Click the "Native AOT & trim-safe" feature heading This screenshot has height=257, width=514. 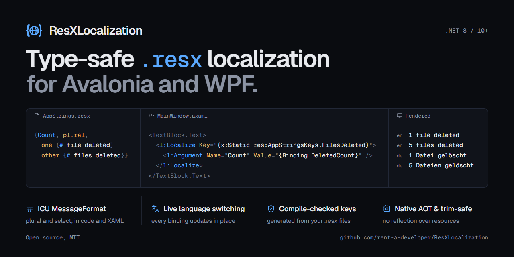click(433, 209)
